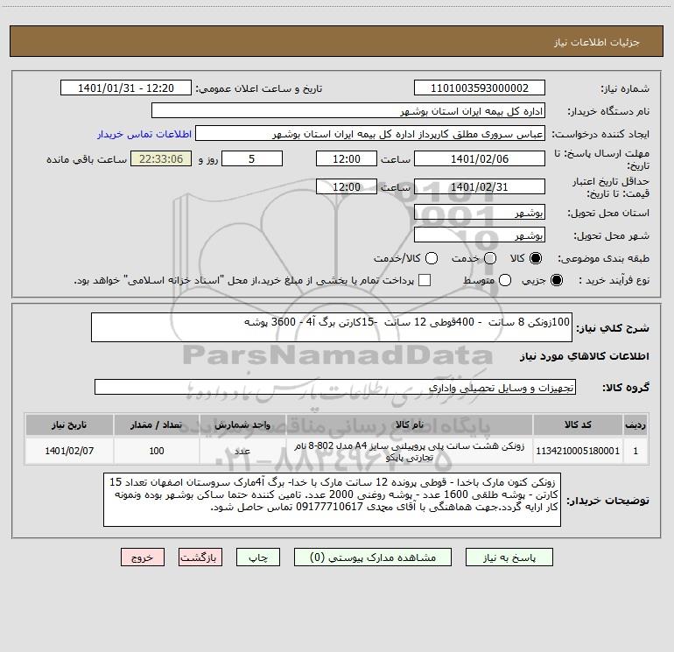Image resolution: width=674 pixels, height=652 pixels.
Task: Click the requester field عباس سروری مطلق
Action: (370, 134)
